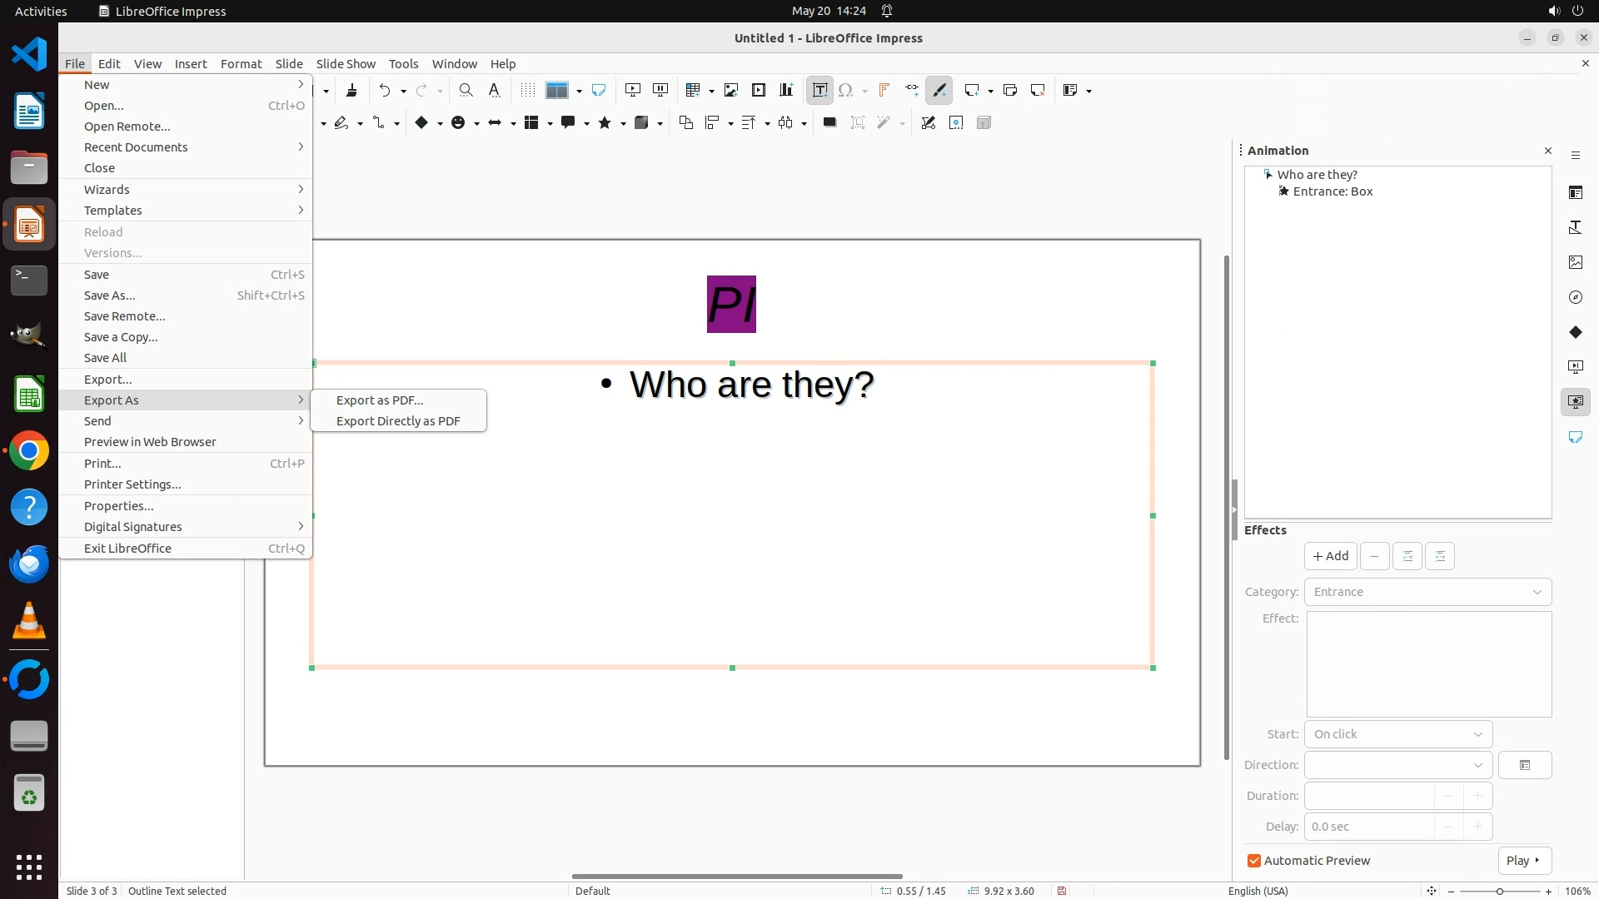
Task: Toggle the Show Draw Functions button
Action: 939,90
